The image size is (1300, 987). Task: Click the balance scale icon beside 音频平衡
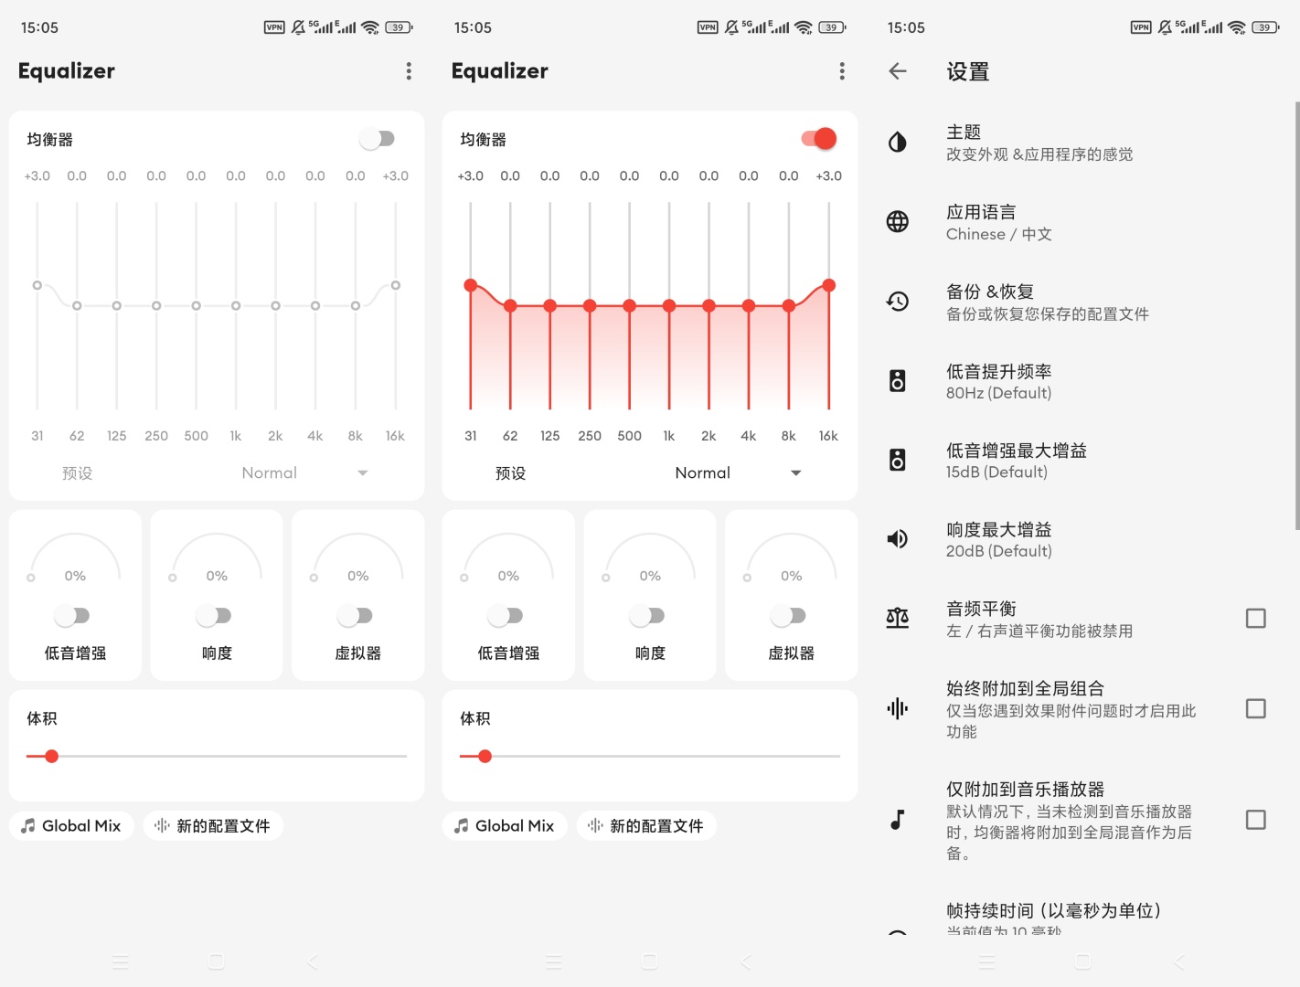897,619
